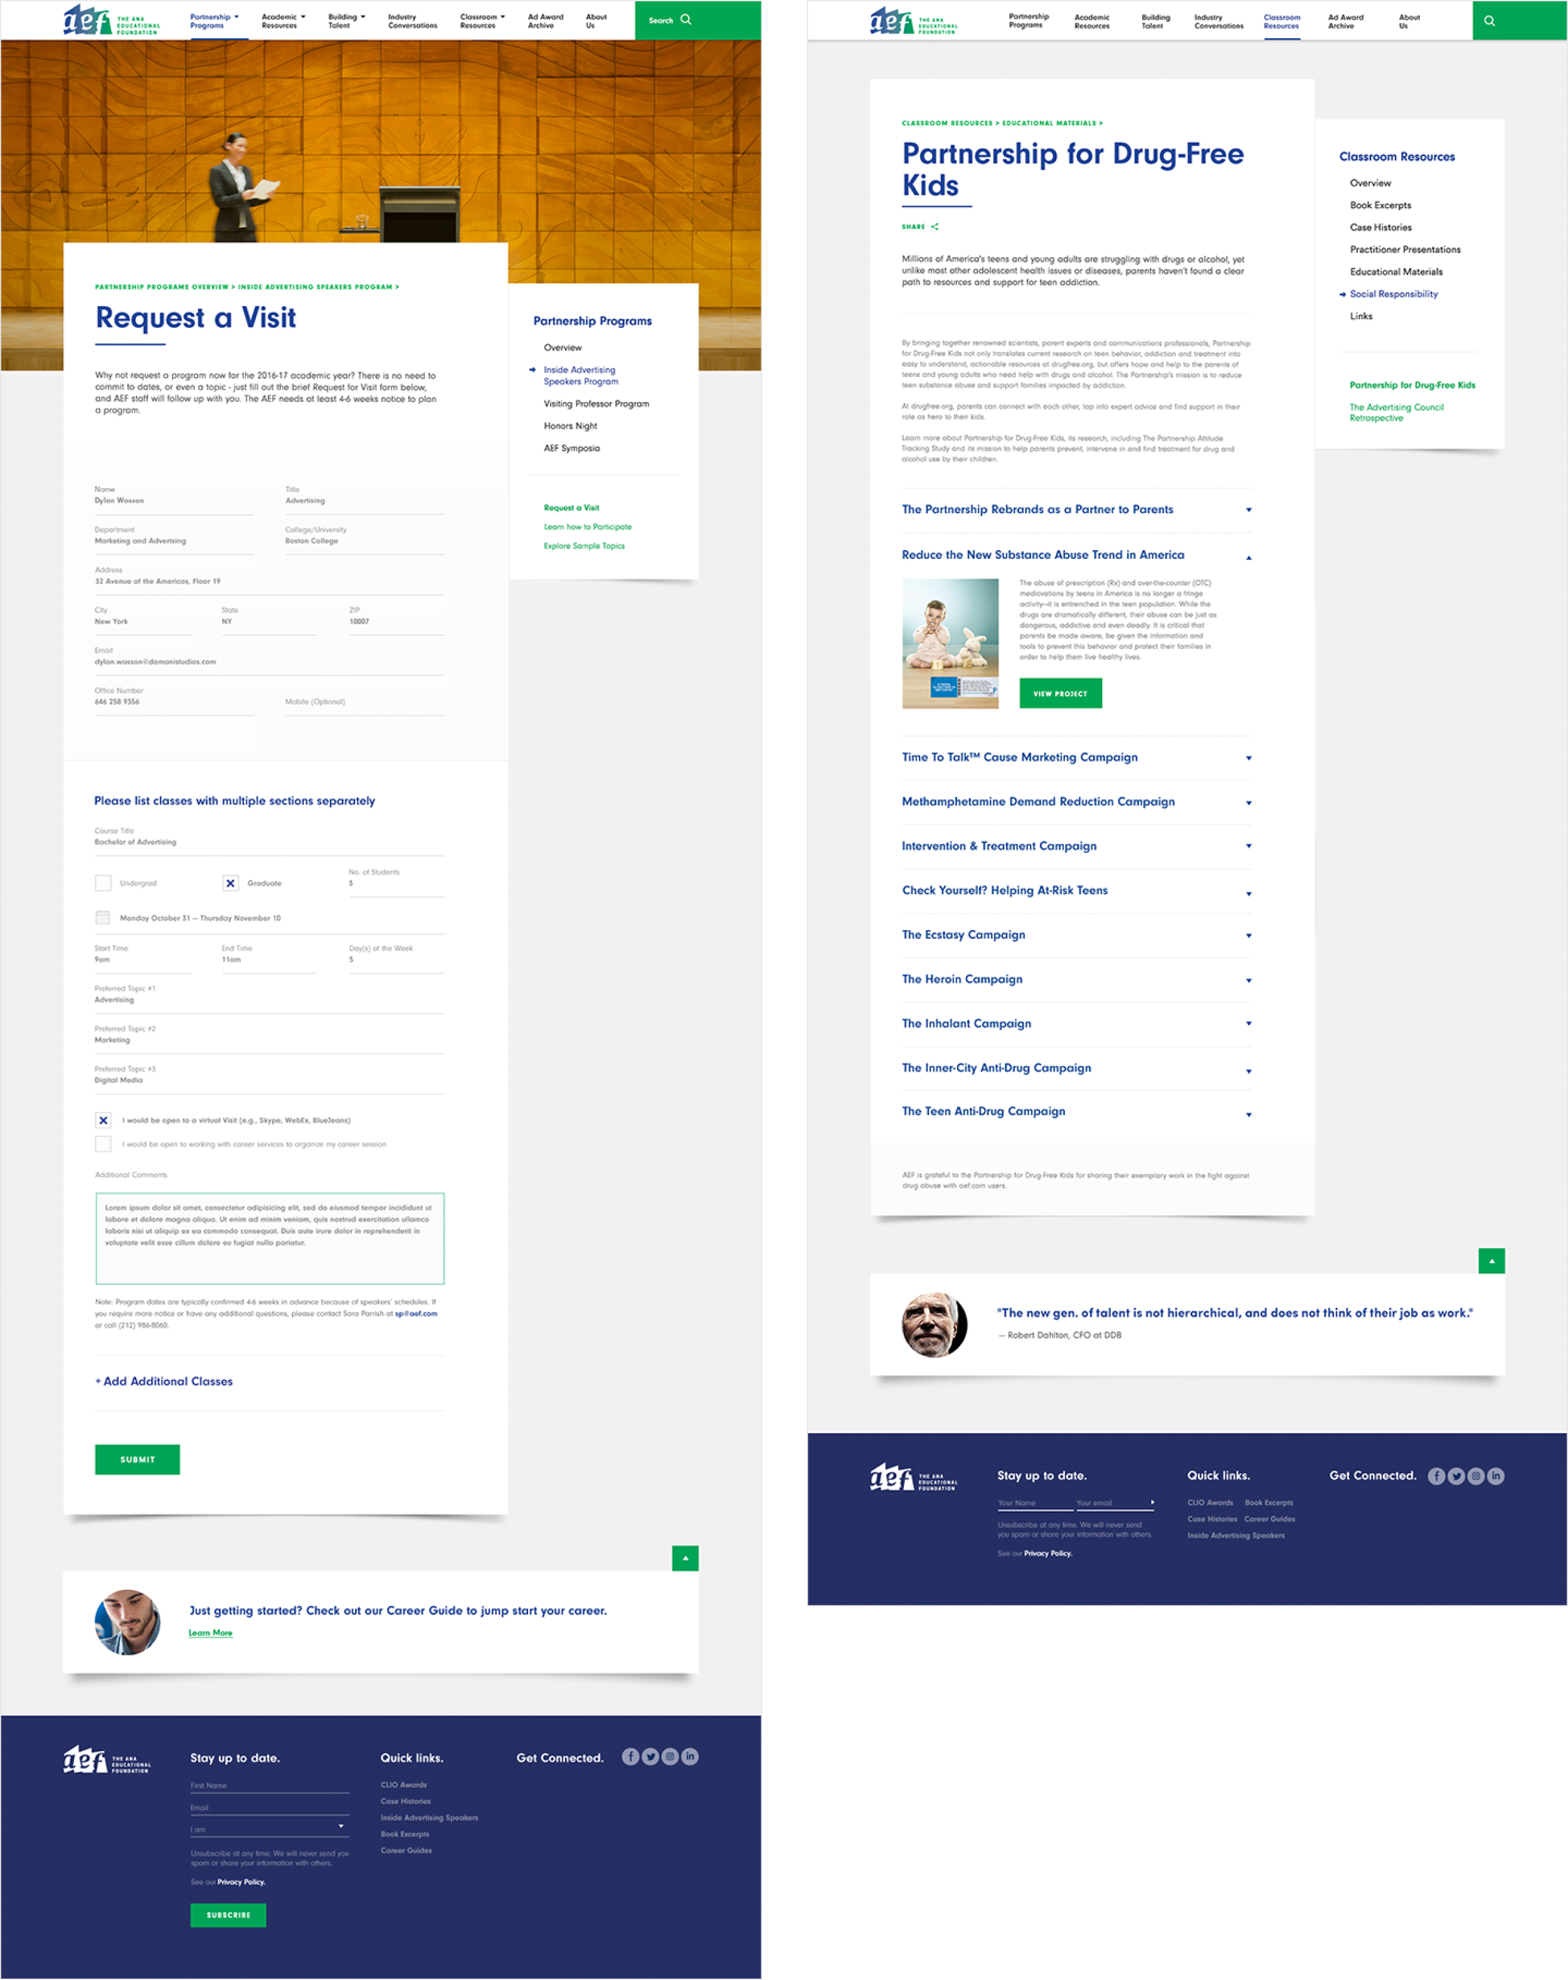Click the calendar icon beside date range
The image size is (1568, 1980).
(x=103, y=918)
